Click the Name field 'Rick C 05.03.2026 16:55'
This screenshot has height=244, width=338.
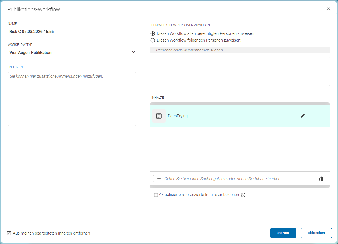click(72, 32)
